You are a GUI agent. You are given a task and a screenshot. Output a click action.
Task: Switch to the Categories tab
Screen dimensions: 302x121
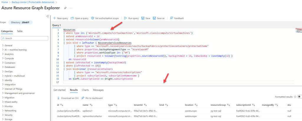[x=7, y=31]
